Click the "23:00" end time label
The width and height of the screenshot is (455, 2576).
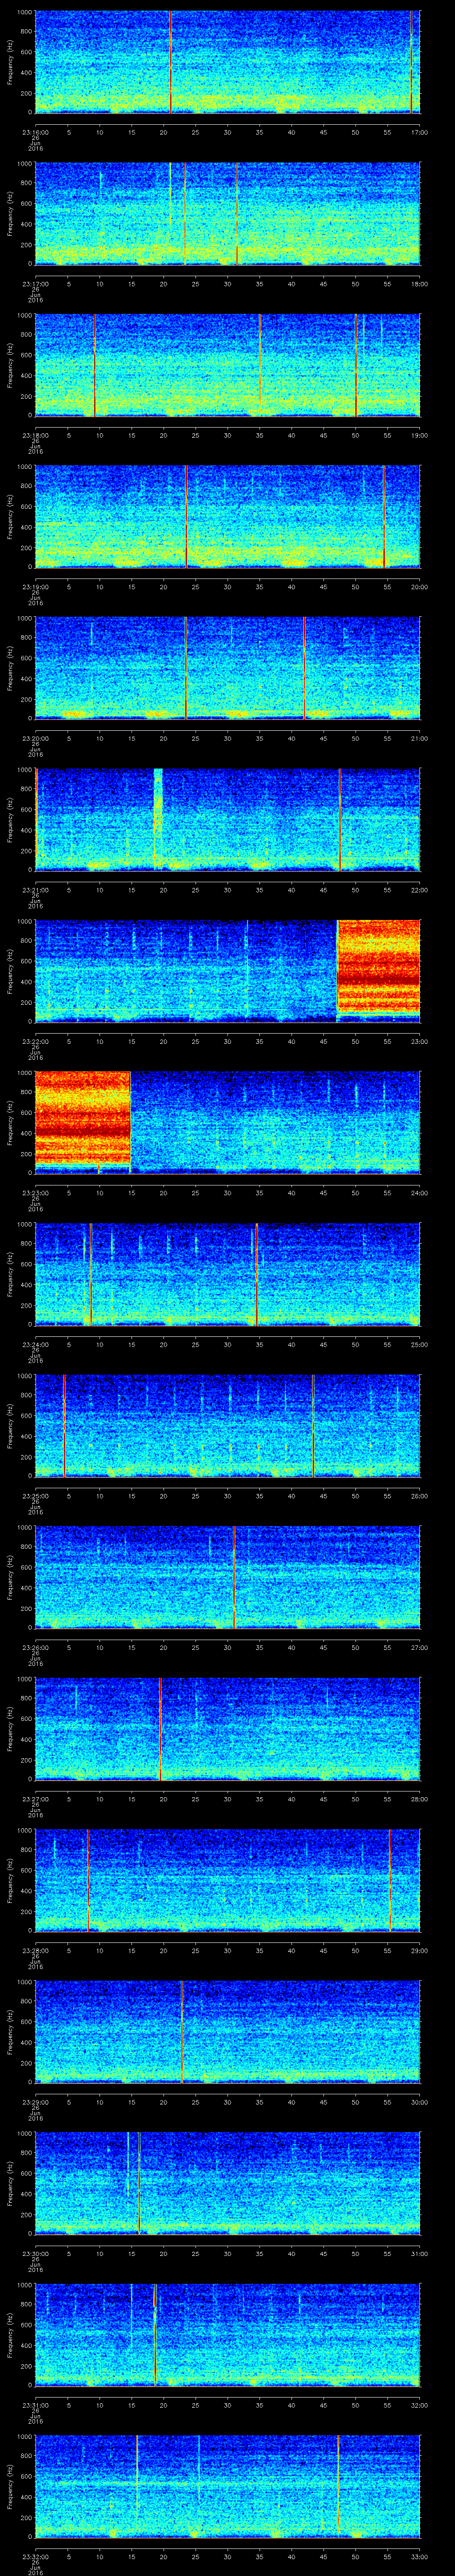point(419,1041)
